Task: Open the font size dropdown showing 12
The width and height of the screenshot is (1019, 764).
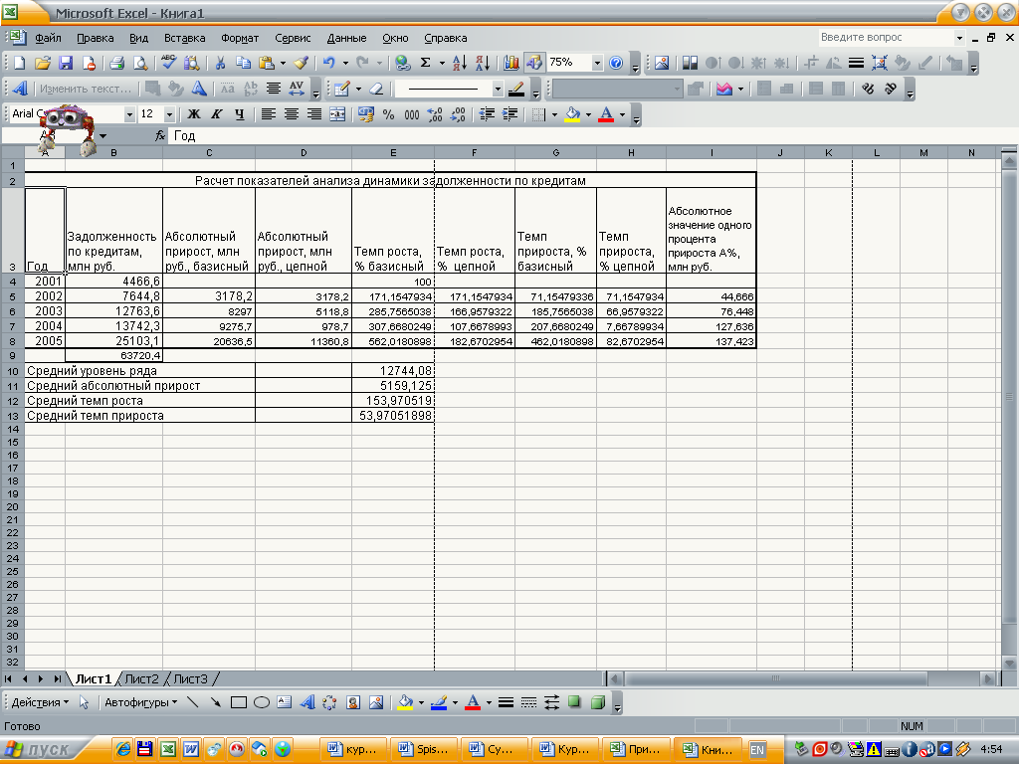Action: point(169,114)
